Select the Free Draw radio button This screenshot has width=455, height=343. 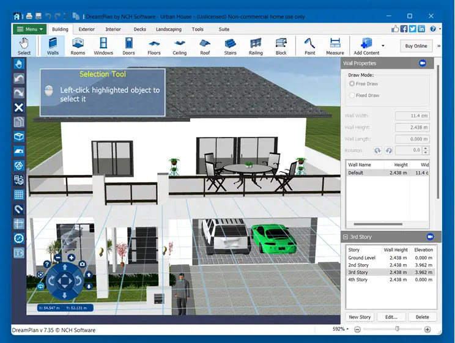tap(352, 84)
